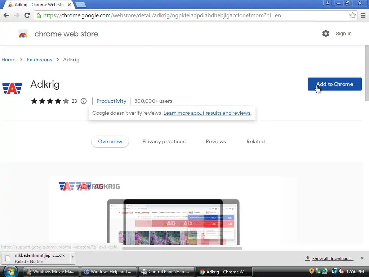Switch to Control Panel taskbar button
Image resolution: width=369 pixels, height=277 pixels.
[166, 272]
